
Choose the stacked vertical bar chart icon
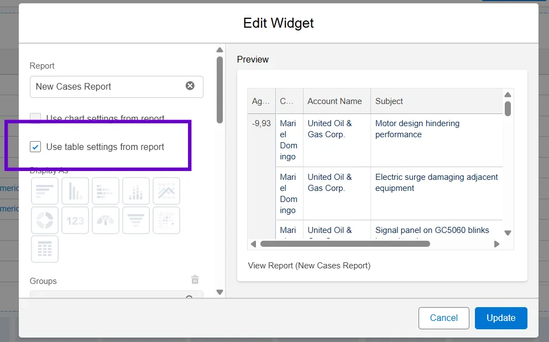coord(136,191)
